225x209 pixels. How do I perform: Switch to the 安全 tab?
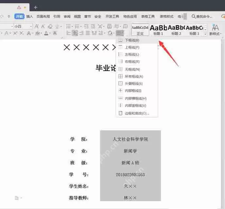tap(97, 16)
